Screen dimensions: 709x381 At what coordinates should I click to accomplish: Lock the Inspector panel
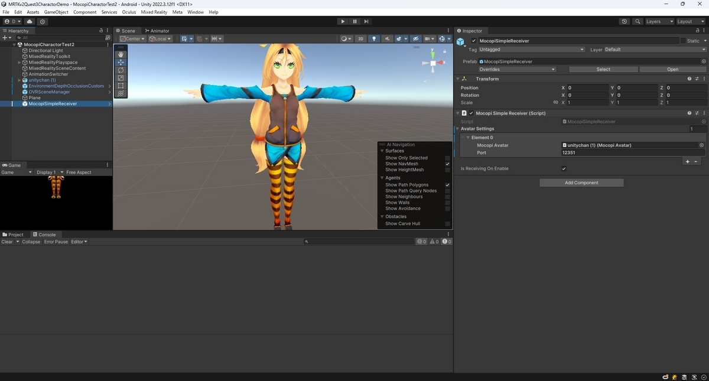698,31
